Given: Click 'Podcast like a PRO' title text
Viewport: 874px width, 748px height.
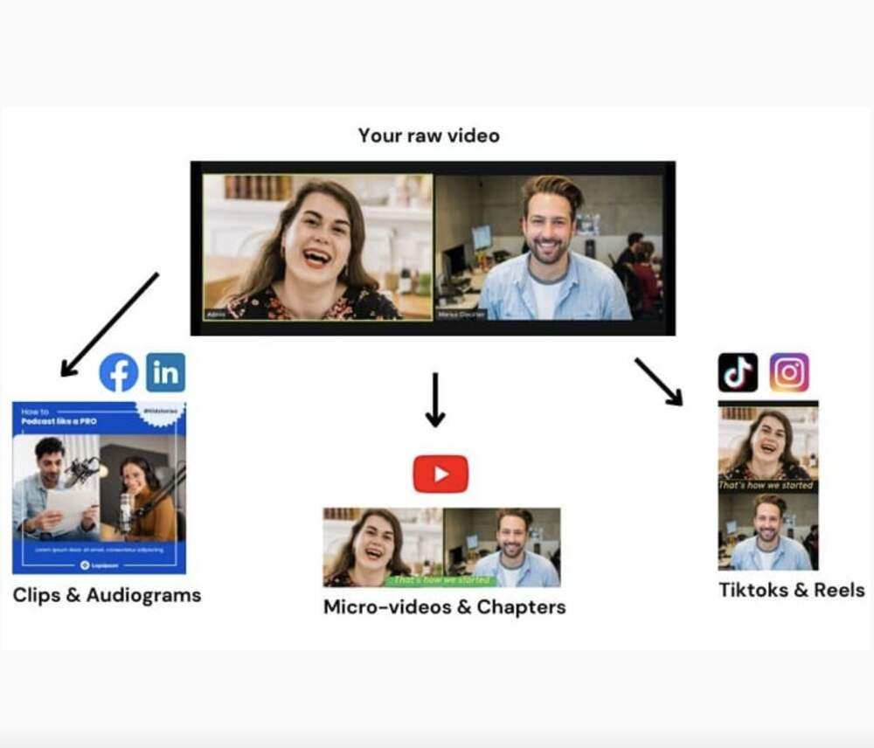Looking at the screenshot, I should 59,421.
